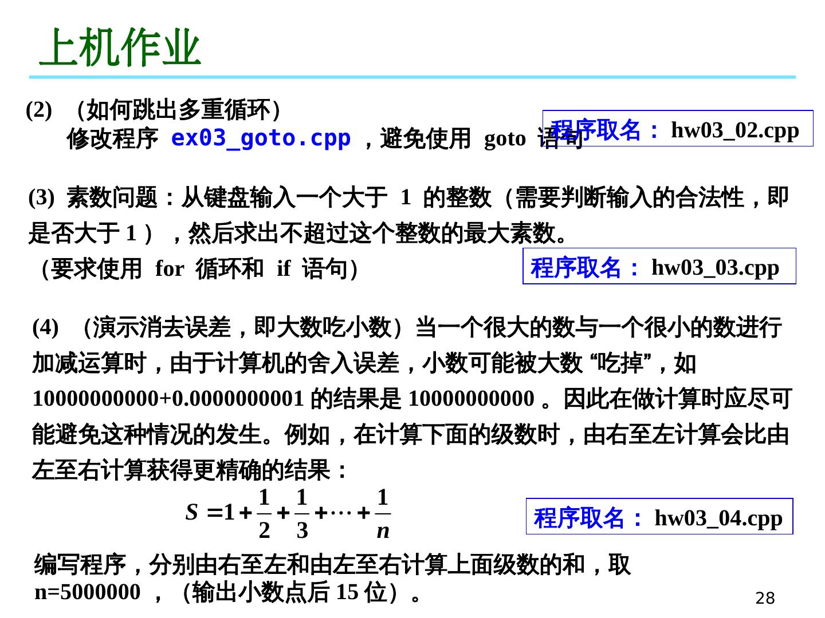Click the number expression '10000000000+0.0000000001'
Viewport: 825px width, 618px height.
(168, 398)
